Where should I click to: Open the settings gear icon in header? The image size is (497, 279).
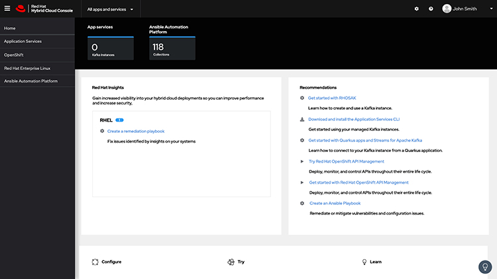click(x=416, y=9)
